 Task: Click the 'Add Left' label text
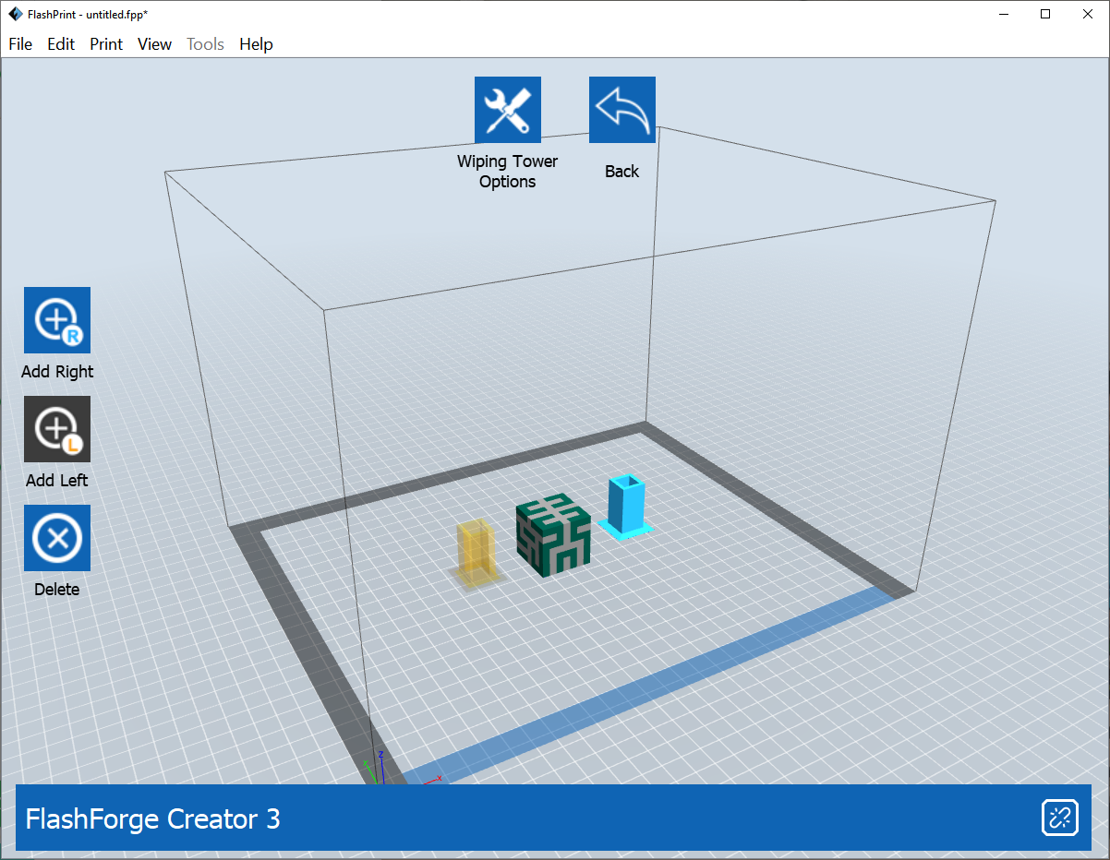coord(57,481)
